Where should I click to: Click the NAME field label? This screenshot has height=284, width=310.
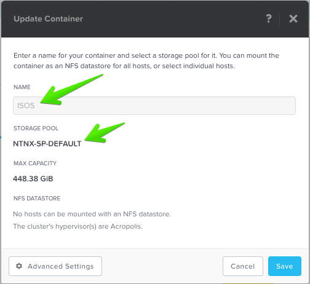22,87
